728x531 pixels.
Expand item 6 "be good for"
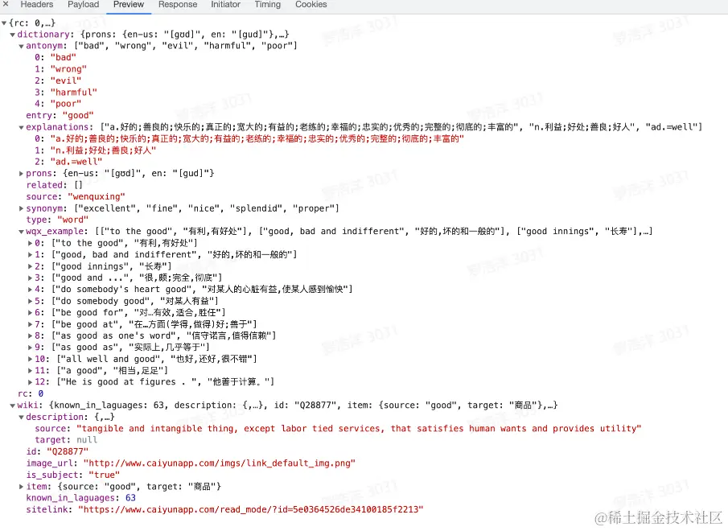(31, 313)
